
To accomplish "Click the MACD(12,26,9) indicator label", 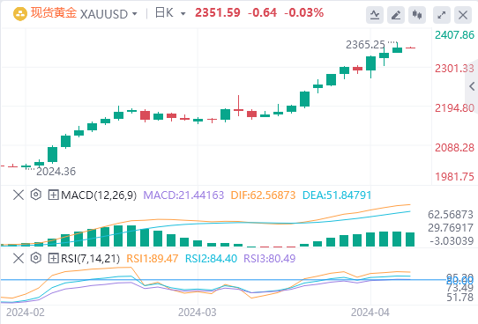I will point(99,195).
